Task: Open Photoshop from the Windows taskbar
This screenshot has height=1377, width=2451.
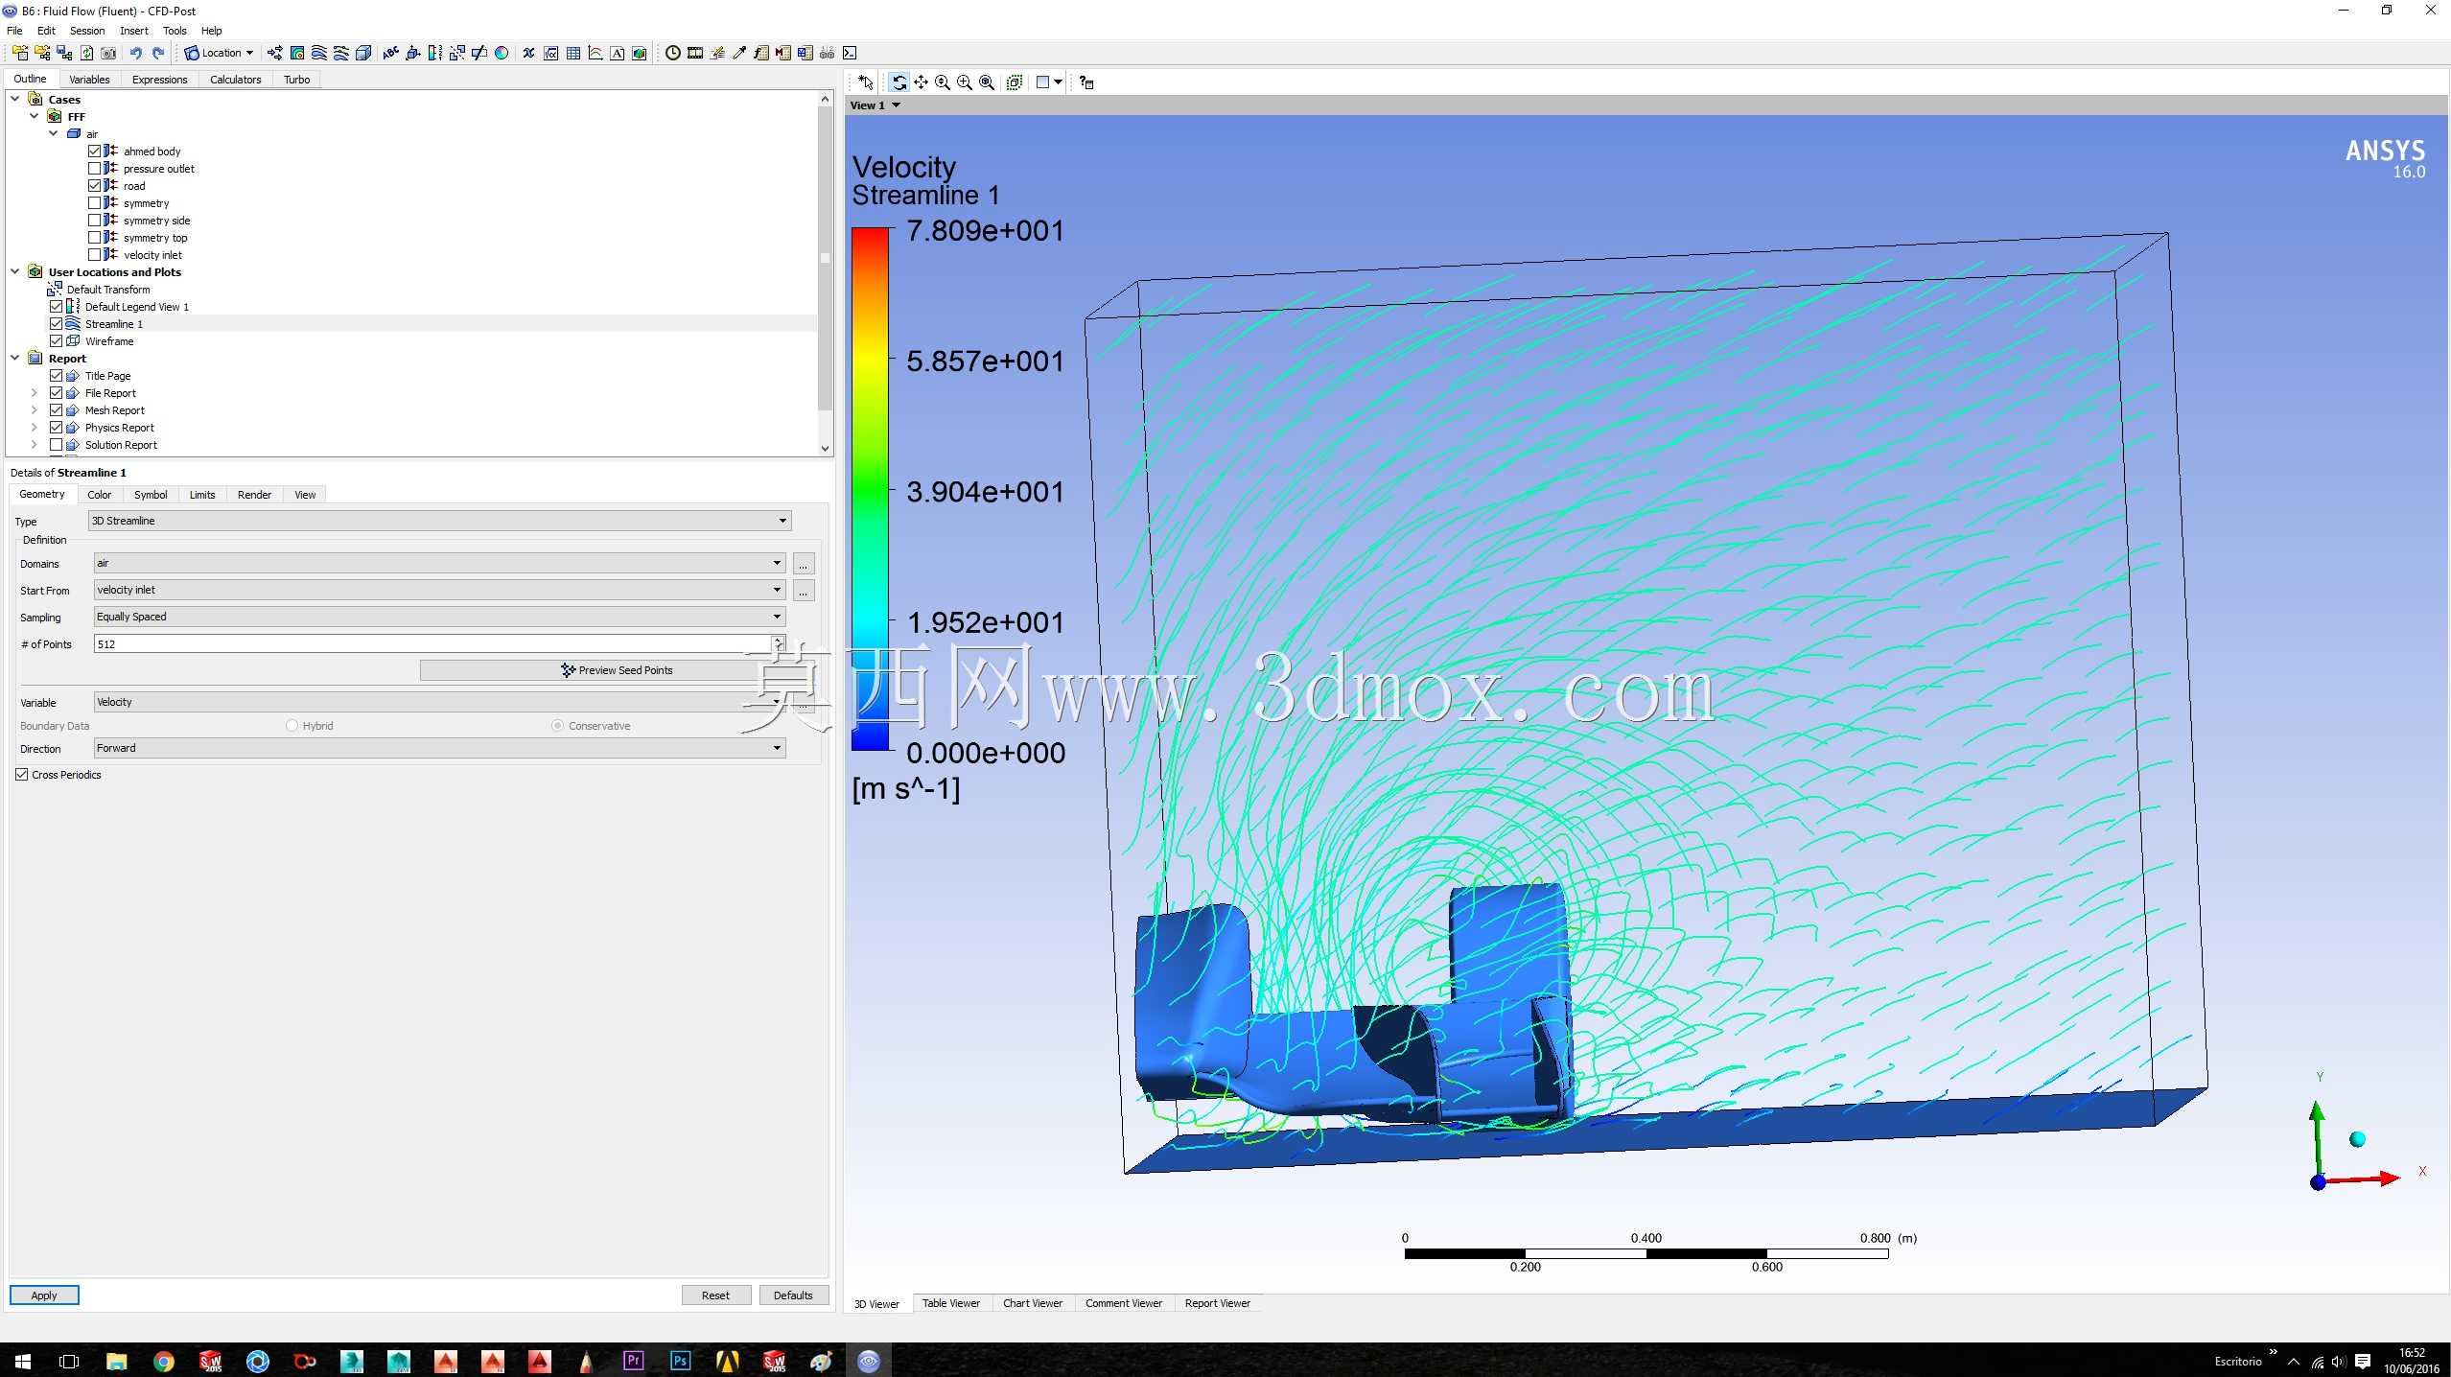Action: [680, 1361]
